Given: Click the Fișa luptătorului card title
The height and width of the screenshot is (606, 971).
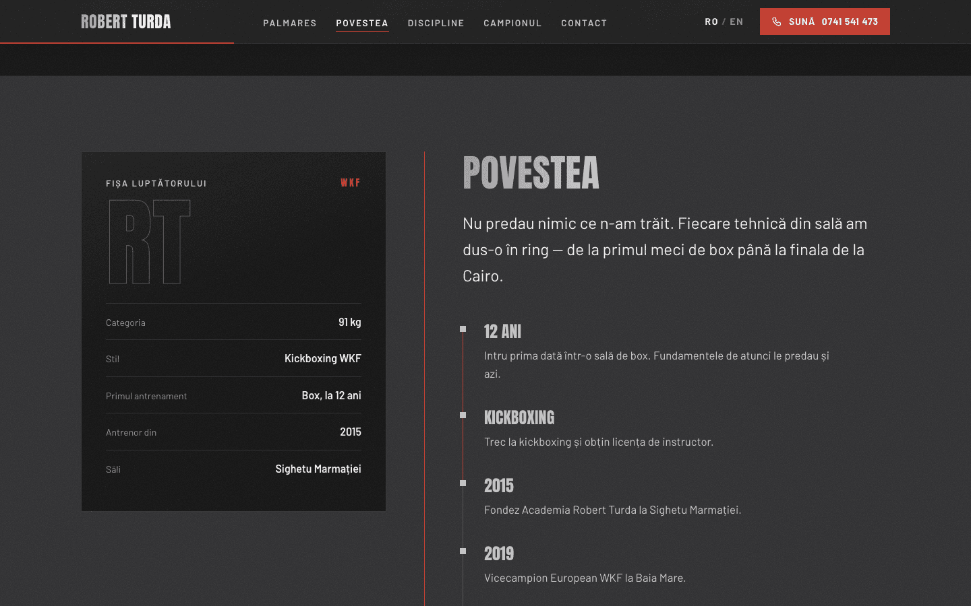Looking at the screenshot, I should 156,183.
